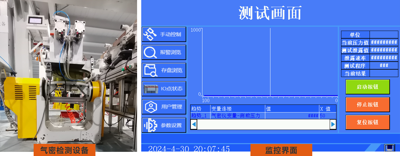Viewport: 400px width, 156px height.
Task: Select the 测试程序 number field
Action: coord(384,65)
